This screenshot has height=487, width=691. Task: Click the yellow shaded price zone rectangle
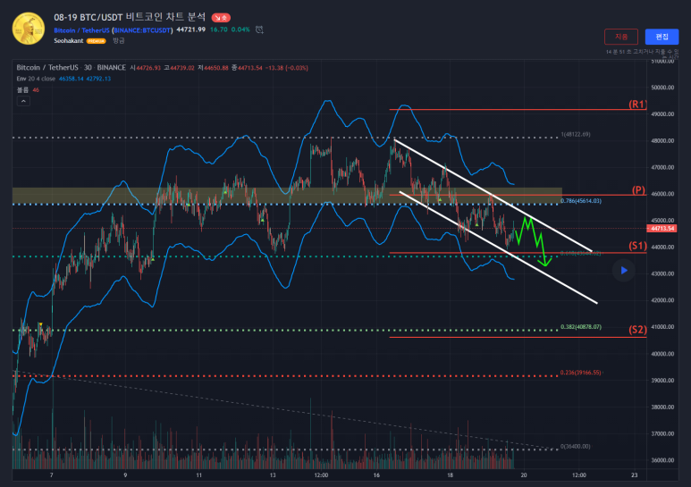coord(179,194)
